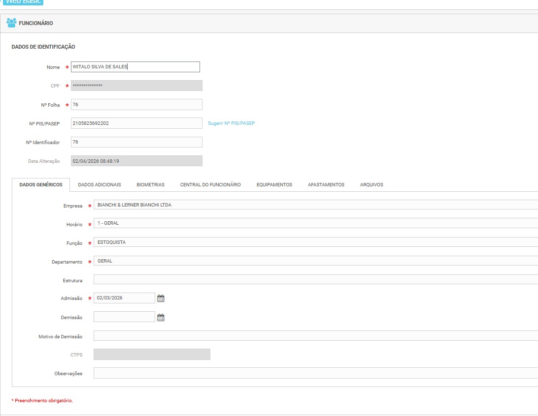Expand the Empresa dropdown field
538x416 pixels.
coord(315,205)
